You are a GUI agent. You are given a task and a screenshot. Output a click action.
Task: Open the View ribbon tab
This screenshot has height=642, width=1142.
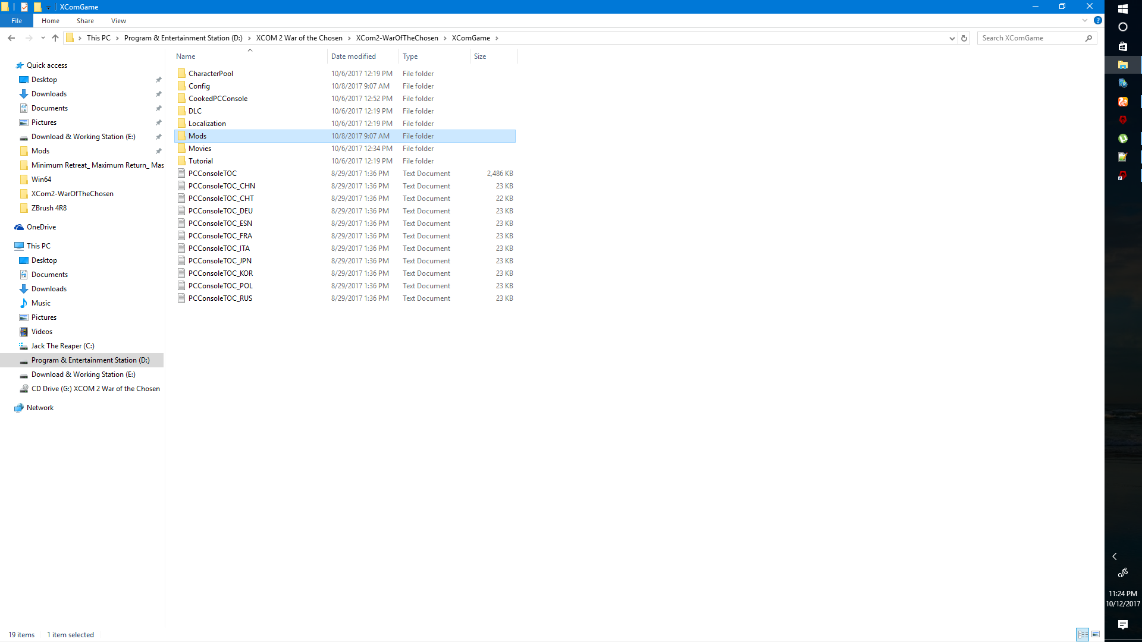(x=118, y=21)
